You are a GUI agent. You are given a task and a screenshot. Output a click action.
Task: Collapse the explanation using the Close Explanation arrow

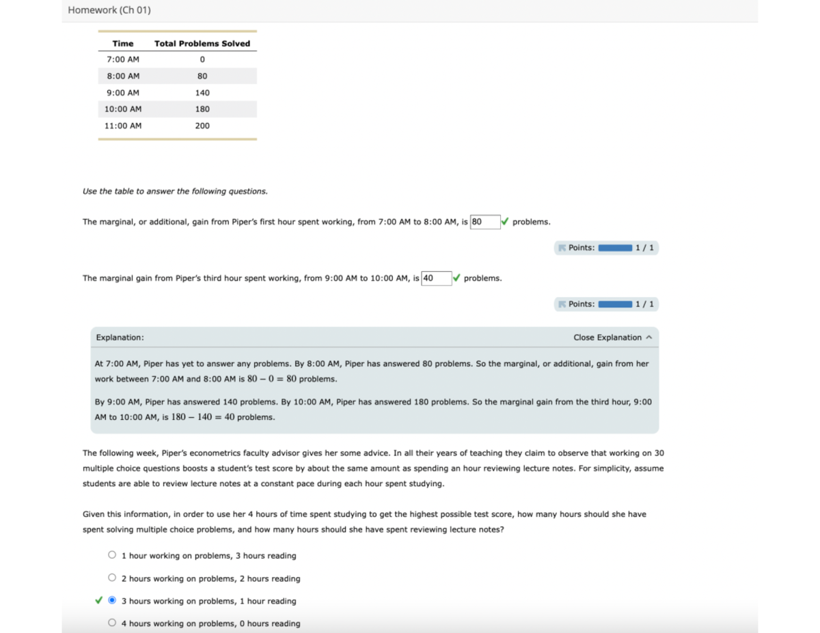pos(648,337)
